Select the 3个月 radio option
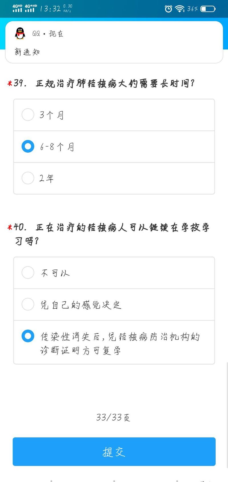Screen dimensions: 228x482 (x=28, y=115)
